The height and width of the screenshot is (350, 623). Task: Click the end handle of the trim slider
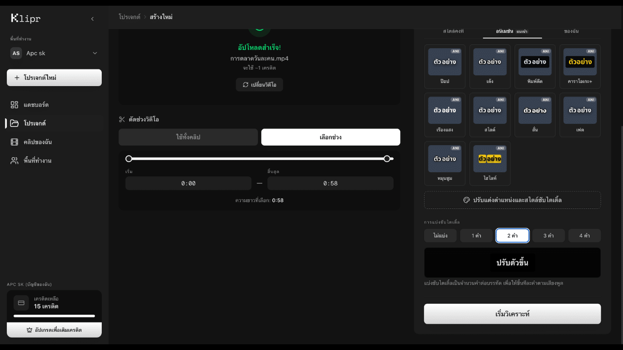click(x=387, y=159)
